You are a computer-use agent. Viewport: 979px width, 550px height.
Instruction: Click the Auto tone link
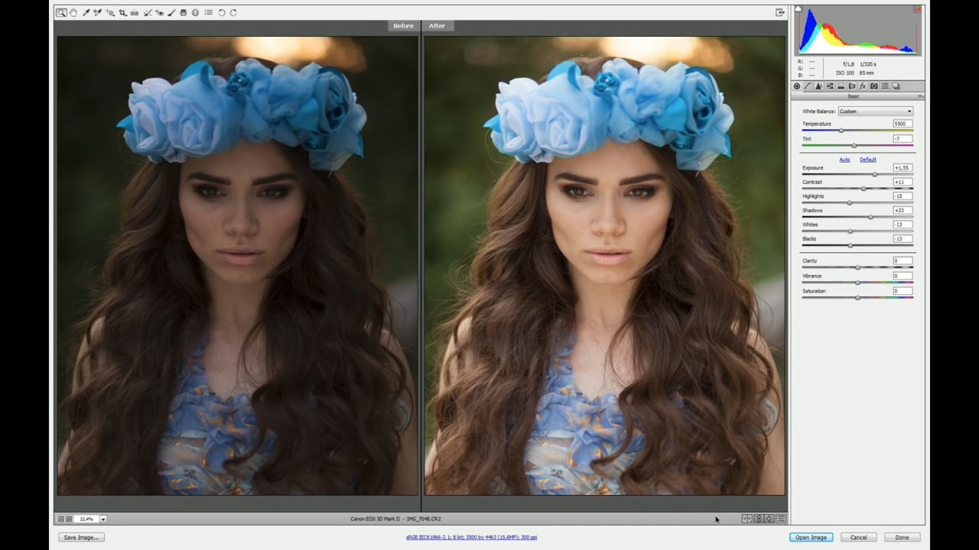click(844, 160)
